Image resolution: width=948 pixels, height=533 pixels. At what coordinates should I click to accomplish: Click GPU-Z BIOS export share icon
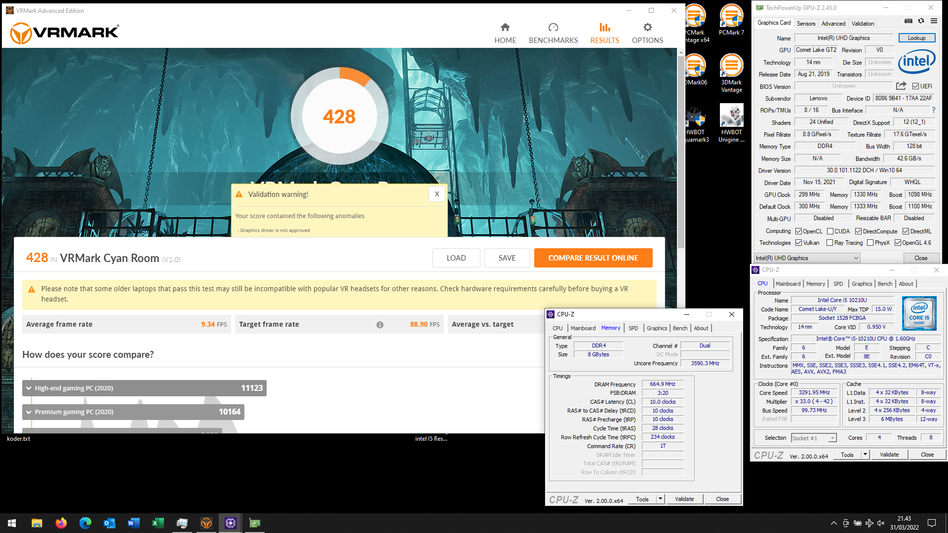click(901, 86)
